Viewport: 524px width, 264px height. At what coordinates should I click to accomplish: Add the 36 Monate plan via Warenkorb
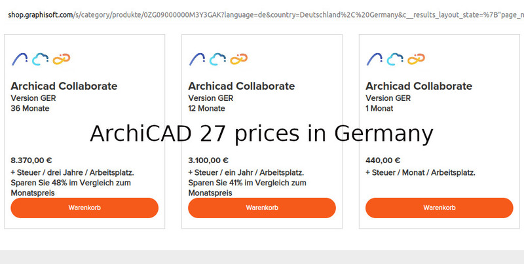pyautogui.click(x=84, y=208)
